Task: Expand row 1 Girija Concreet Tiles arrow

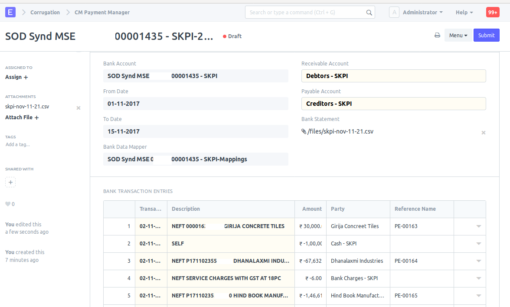Action: [478, 226]
